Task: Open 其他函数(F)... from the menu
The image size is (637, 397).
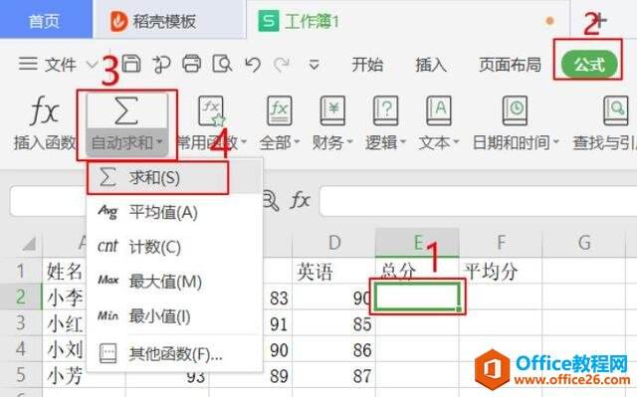Action: click(175, 354)
